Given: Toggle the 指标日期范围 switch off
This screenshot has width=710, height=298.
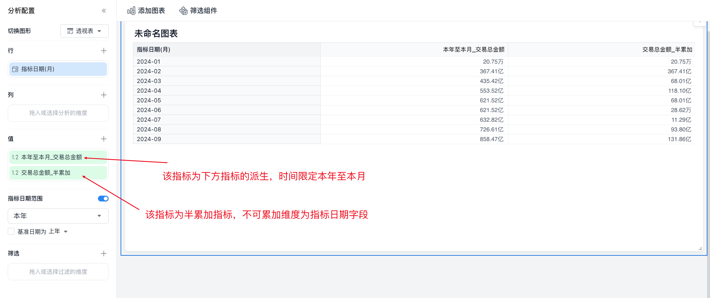Looking at the screenshot, I should coord(103,199).
